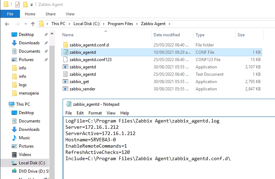Click pin icon next to Downloads

point(46,43)
